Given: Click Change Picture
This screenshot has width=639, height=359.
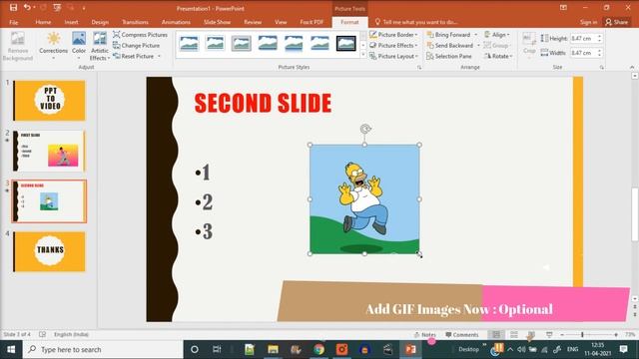Looking at the screenshot, I should pos(137,45).
